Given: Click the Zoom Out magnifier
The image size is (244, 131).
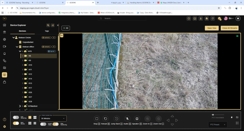Looking at the screenshot, I should click(x=158, y=119).
